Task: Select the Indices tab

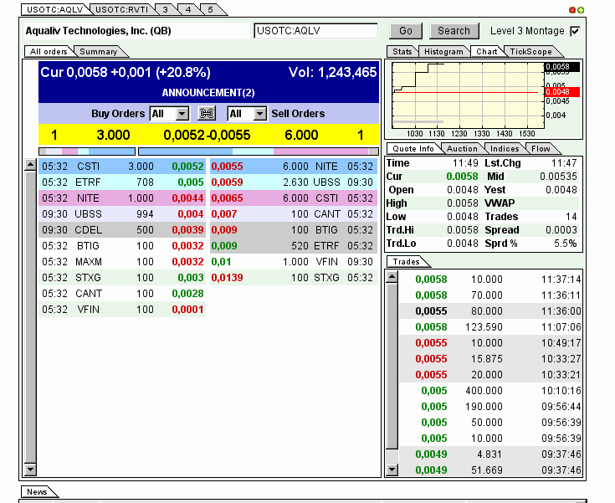Action: (505, 149)
